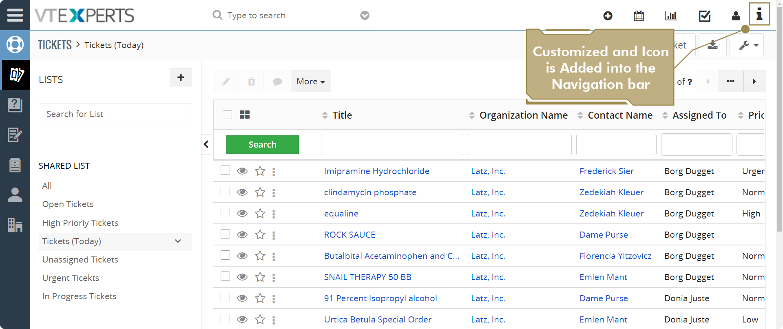The width and height of the screenshot is (783, 329).
Task: Click the TICKETS breadcrumb heading
Action: click(55, 45)
